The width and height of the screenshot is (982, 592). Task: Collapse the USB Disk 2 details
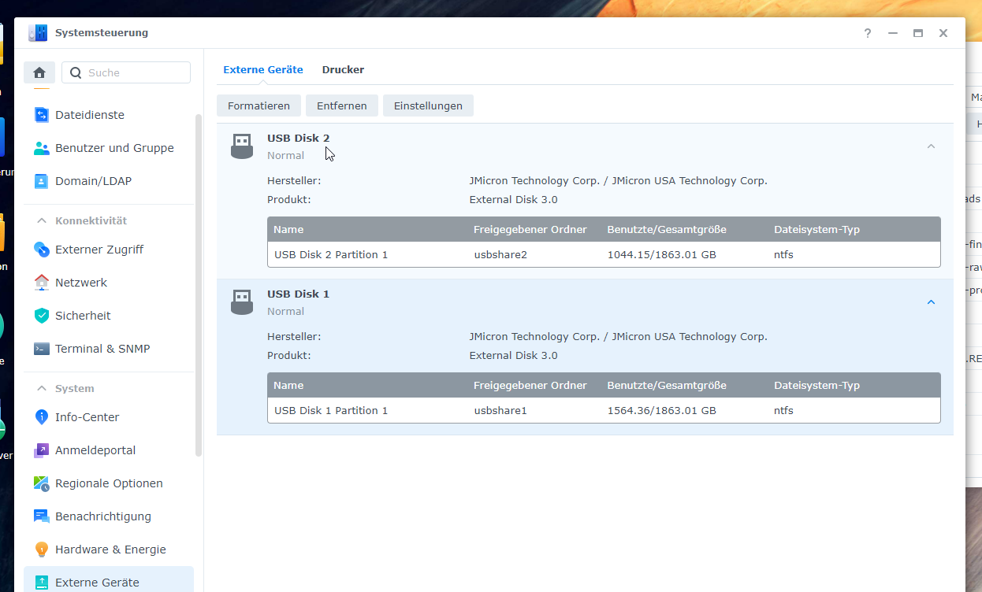coord(931,146)
